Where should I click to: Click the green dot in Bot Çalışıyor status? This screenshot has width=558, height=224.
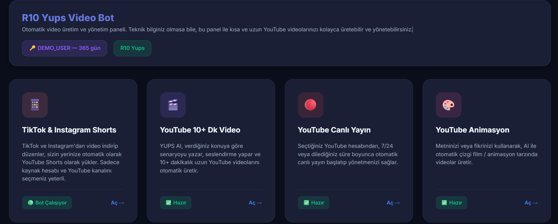click(x=30, y=203)
